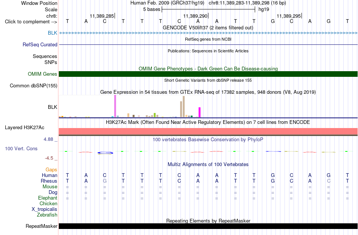Click the BLK gene arrow line in GENCODE

[x=208, y=33]
